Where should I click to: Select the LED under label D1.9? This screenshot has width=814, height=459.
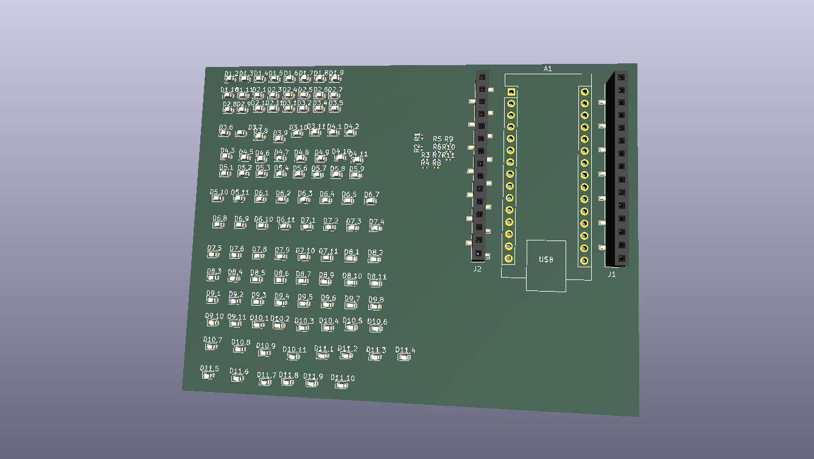[x=336, y=79]
